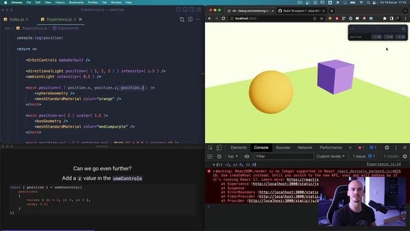Expand the ReactDOM.render warning message
Screen dimensions: 410x231
pos(214,171)
